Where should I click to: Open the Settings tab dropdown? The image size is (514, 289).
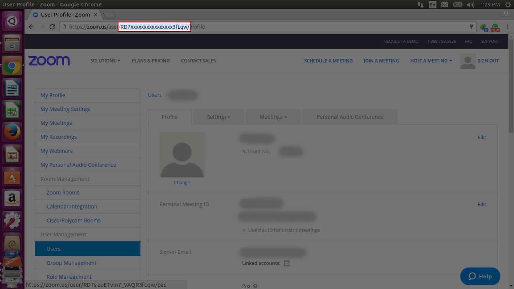[218, 117]
